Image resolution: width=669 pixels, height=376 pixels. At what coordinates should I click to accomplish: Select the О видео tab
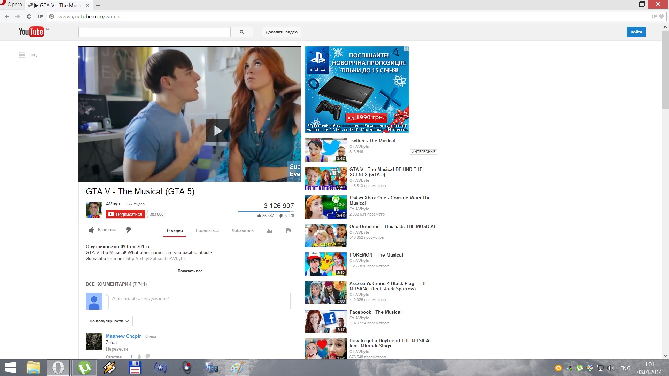[175, 230]
